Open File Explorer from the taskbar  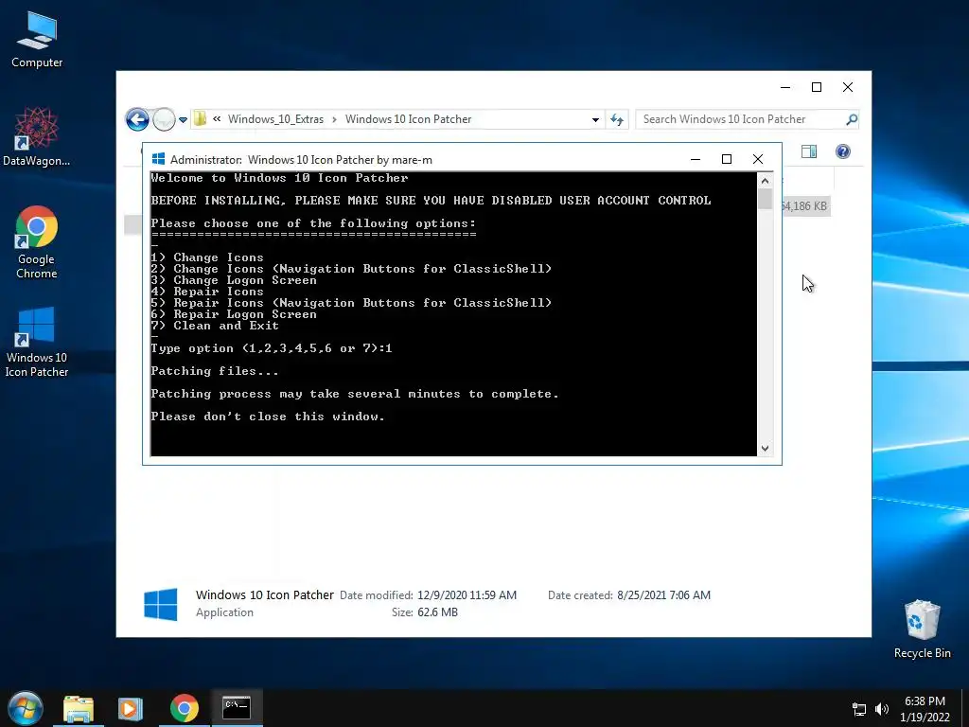pos(79,708)
